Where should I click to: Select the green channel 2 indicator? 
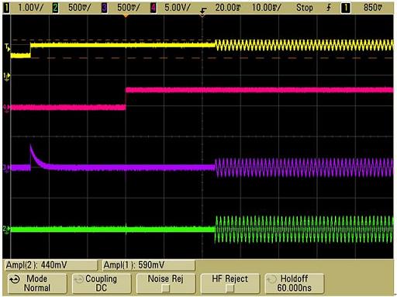[x=55, y=8]
